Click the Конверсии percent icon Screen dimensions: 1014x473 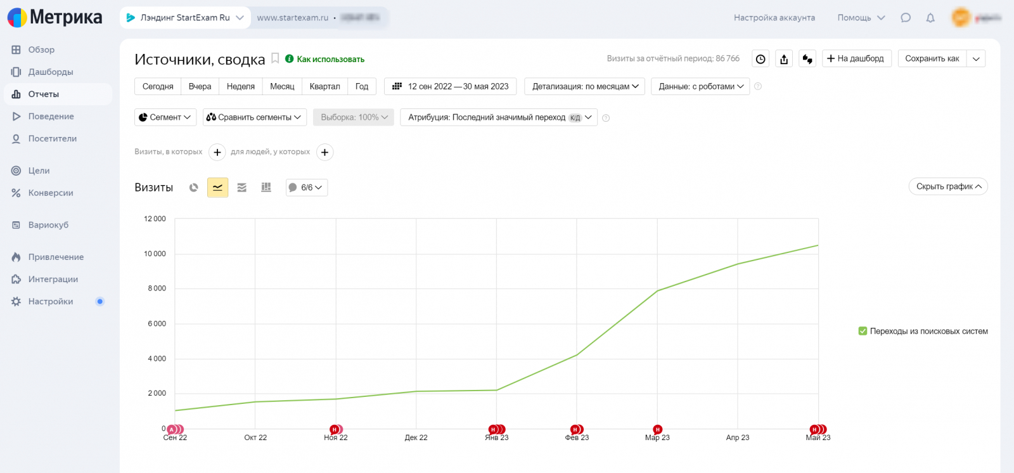tap(16, 193)
